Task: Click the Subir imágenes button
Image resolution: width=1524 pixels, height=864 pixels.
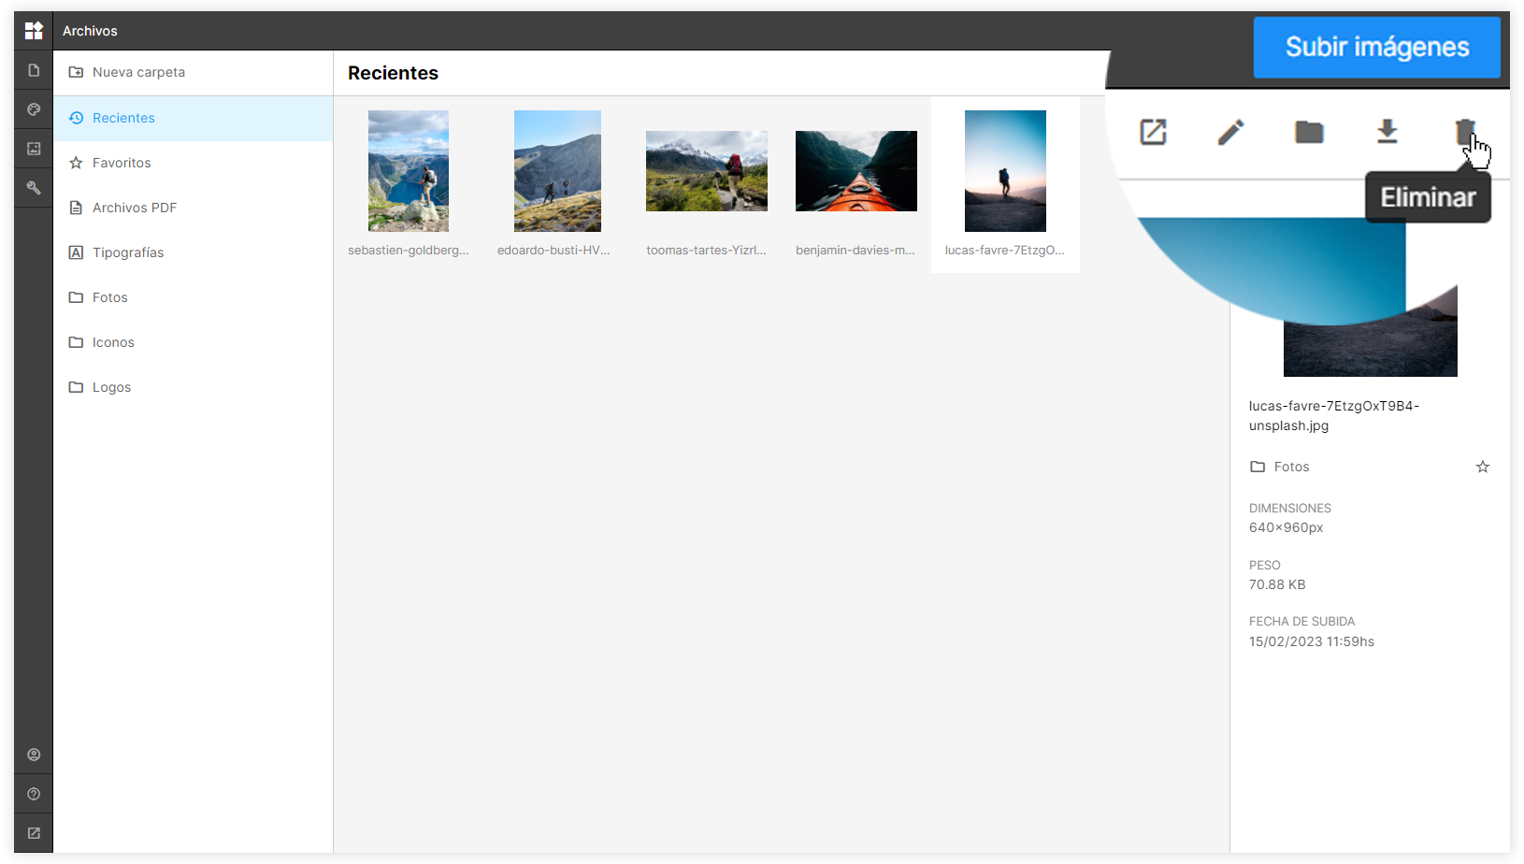Action: tap(1377, 47)
